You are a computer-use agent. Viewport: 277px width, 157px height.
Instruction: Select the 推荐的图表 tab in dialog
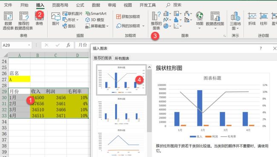point(103,58)
